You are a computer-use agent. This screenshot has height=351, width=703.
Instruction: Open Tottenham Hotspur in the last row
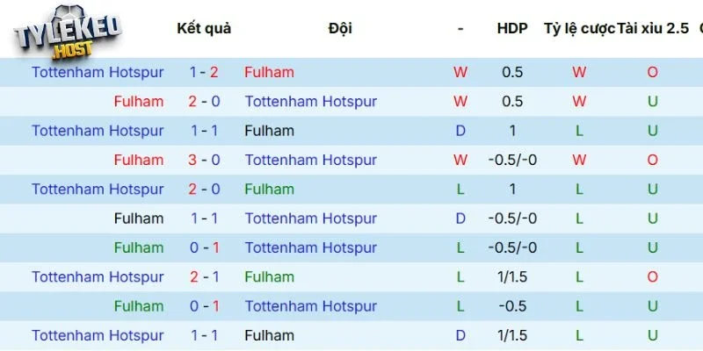pos(98,335)
